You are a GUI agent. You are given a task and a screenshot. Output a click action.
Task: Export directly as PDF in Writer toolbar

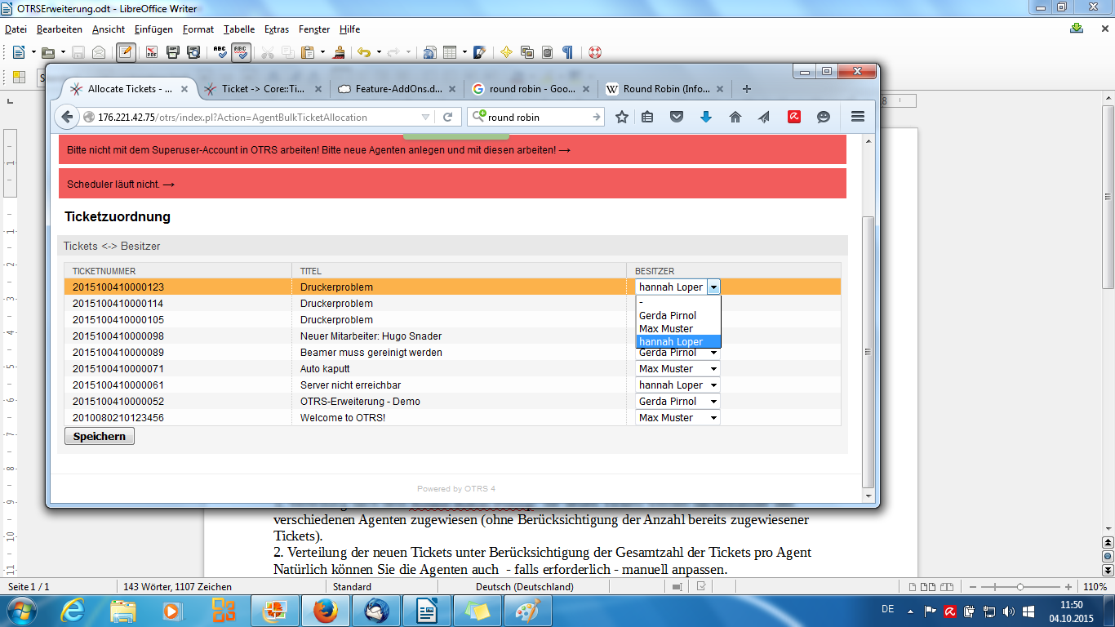(152, 52)
